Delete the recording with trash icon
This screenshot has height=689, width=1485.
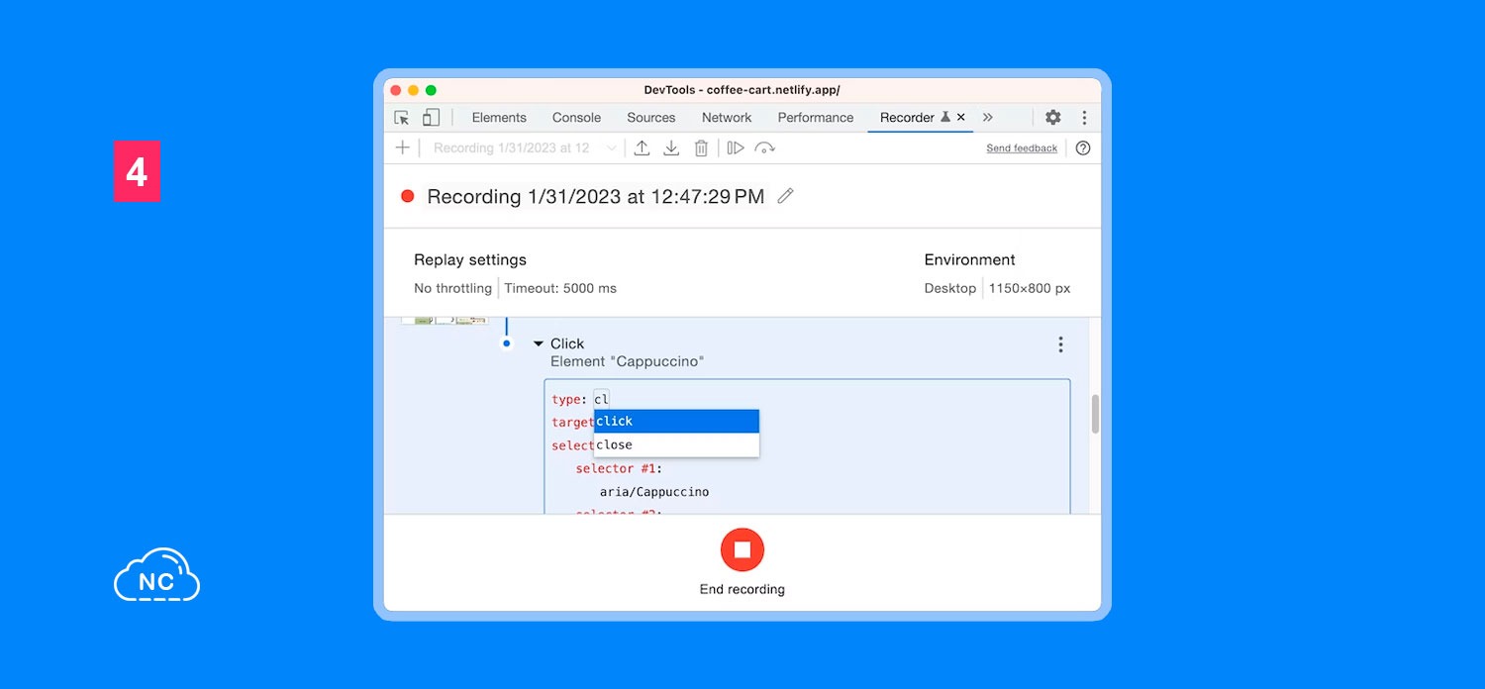(701, 148)
